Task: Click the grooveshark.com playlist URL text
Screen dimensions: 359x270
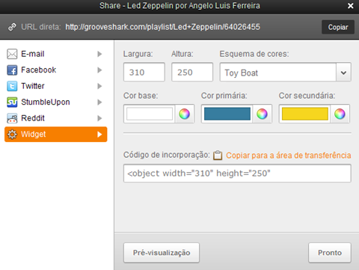Action: (162, 27)
